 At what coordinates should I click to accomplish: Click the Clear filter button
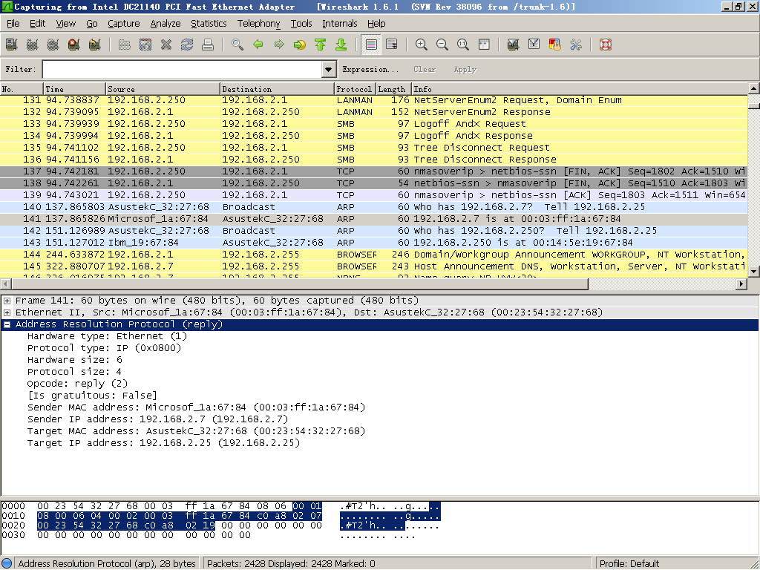pos(425,69)
